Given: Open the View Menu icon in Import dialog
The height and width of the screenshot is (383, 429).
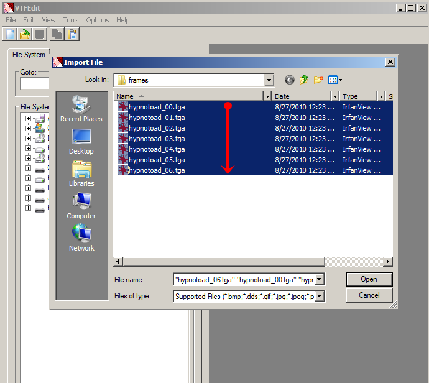Looking at the screenshot, I should click(335, 80).
